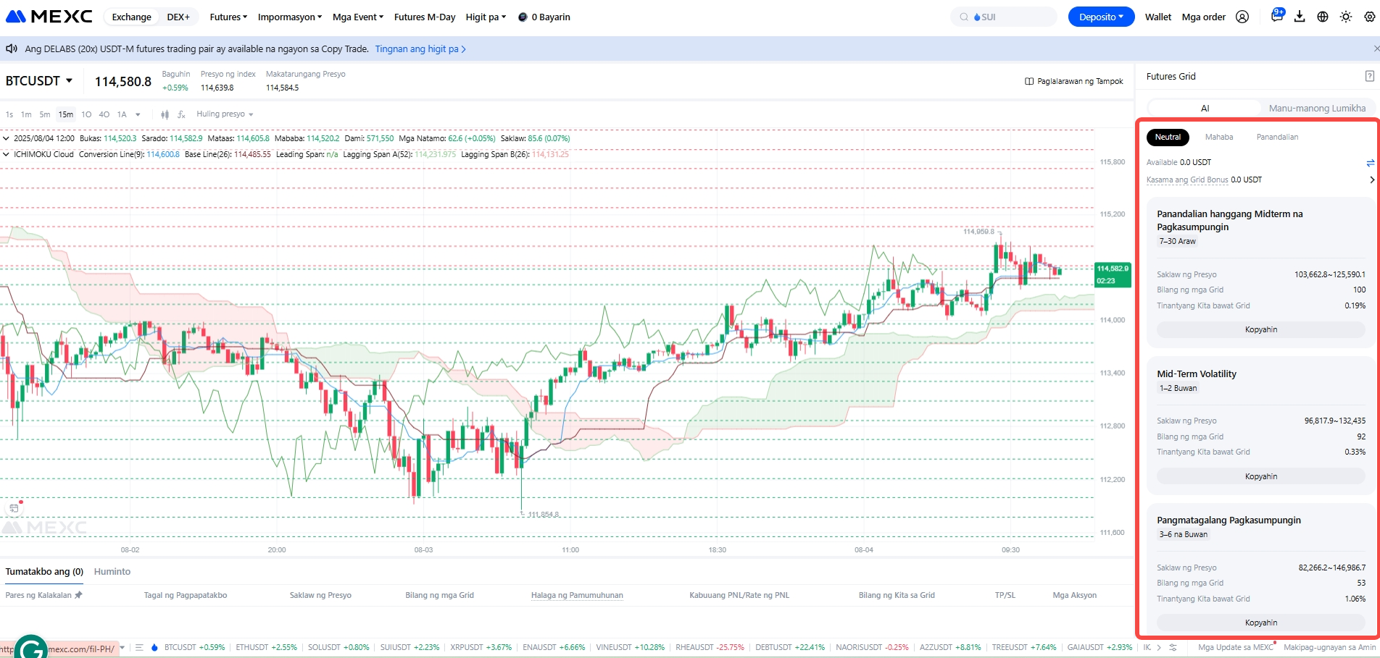The height and width of the screenshot is (658, 1380).
Task: Collapse the ICHIMOKU Cloud indicator row
Action: (6, 154)
